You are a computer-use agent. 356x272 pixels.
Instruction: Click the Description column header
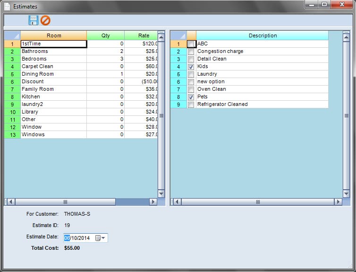(x=263, y=35)
